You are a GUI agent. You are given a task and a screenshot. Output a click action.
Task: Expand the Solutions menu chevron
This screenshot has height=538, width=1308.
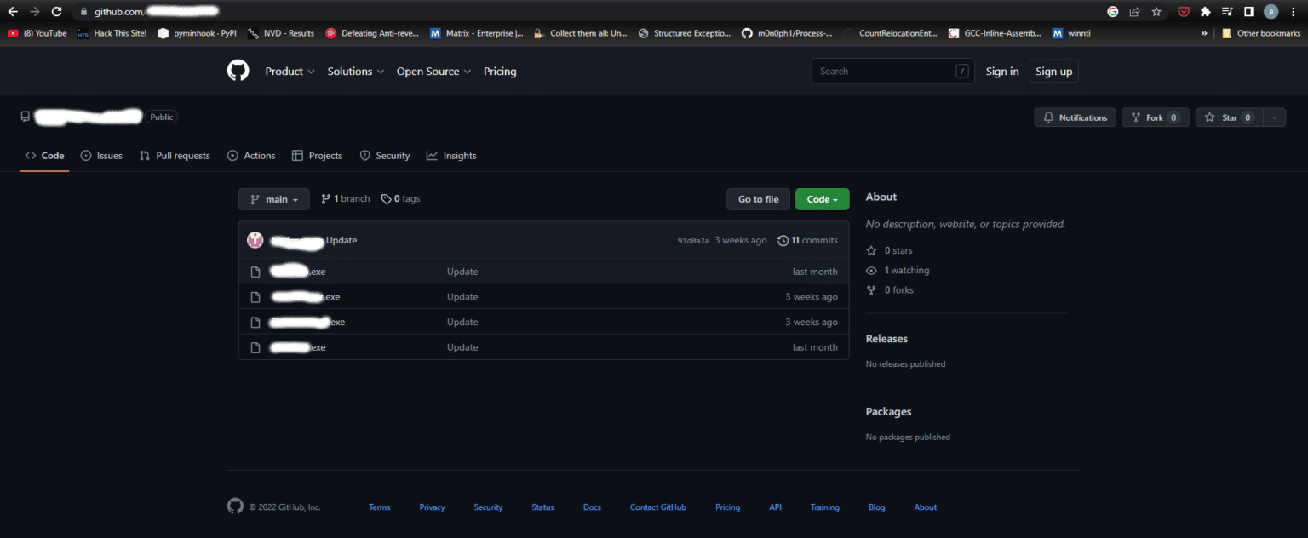pos(381,72)
